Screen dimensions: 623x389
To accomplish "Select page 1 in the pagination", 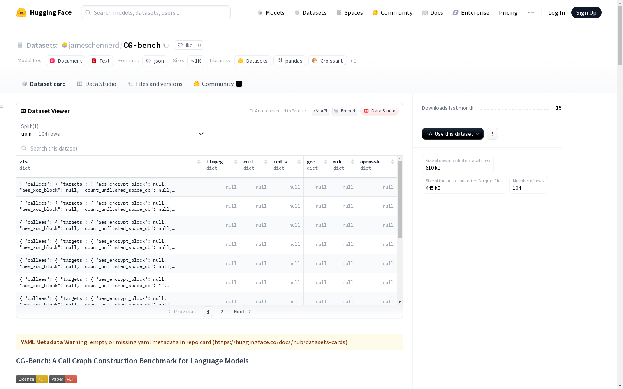I will coord(208,312).
